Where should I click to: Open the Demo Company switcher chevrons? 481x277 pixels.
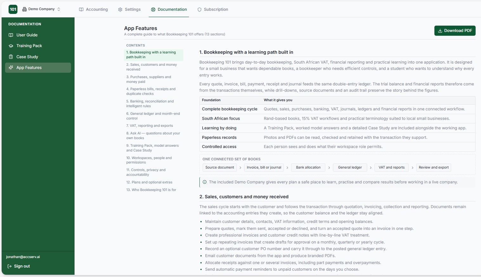point(59,9)
